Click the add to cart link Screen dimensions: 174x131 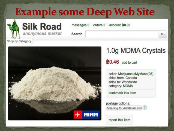coord(129,63)
